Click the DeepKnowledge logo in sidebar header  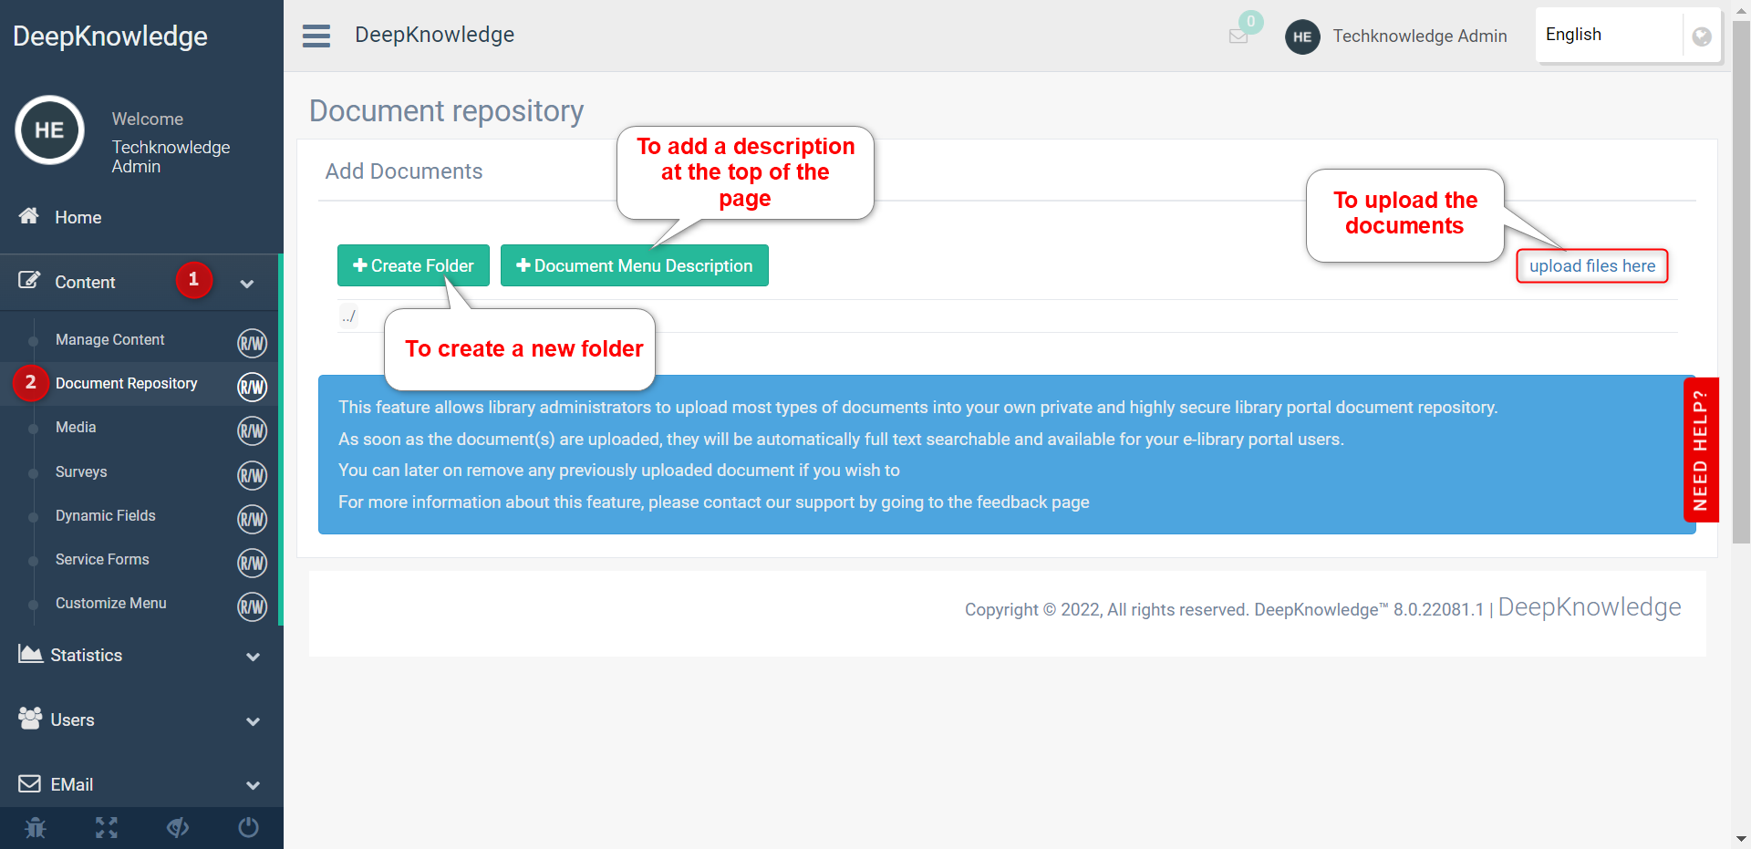pos(110,36)
